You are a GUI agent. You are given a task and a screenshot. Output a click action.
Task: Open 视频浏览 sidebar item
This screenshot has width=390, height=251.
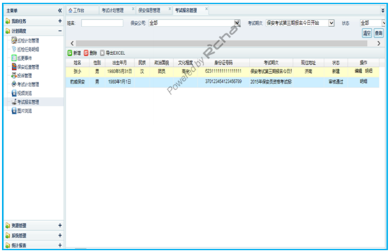tap(22, 93)
